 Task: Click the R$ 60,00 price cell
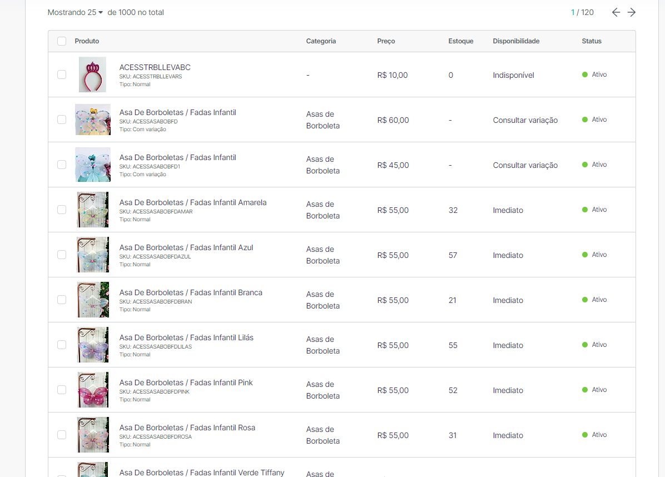pos(393,120)
